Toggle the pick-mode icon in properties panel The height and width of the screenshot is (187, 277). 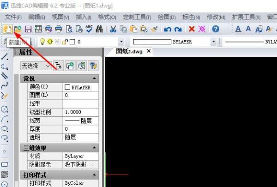[x=58, y=66]
